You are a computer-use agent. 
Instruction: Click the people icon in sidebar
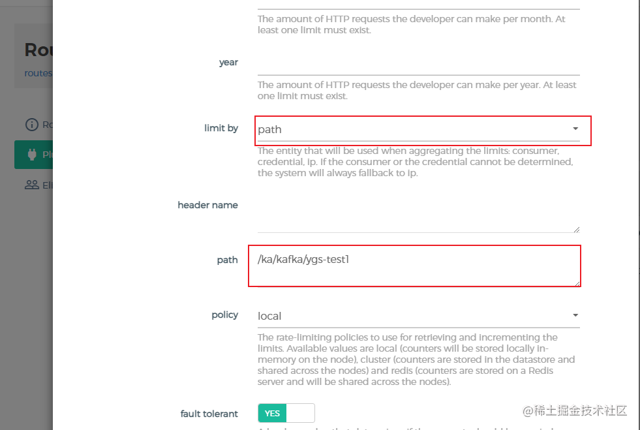[32, 185]
